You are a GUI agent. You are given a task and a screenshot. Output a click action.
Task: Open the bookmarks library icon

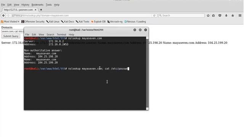(x=213, y=16)
